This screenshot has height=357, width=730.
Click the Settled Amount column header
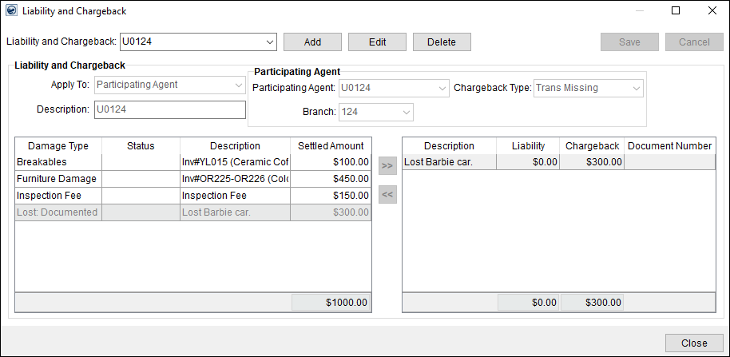point(331,146)
